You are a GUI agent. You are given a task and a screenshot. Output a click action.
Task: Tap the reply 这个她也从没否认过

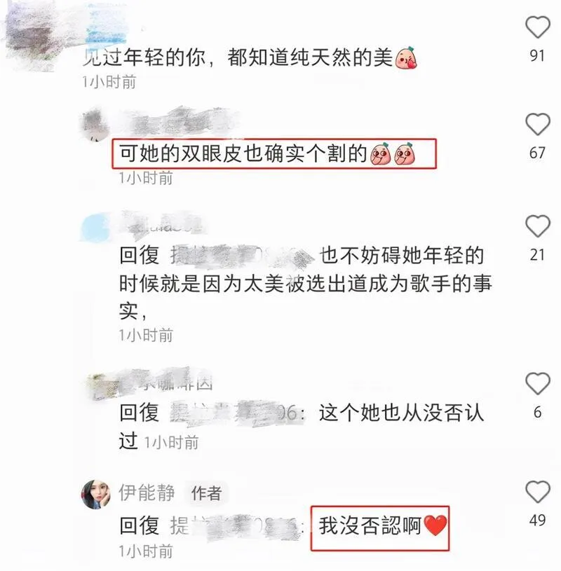pyautogui.click(x=301, y=426)
